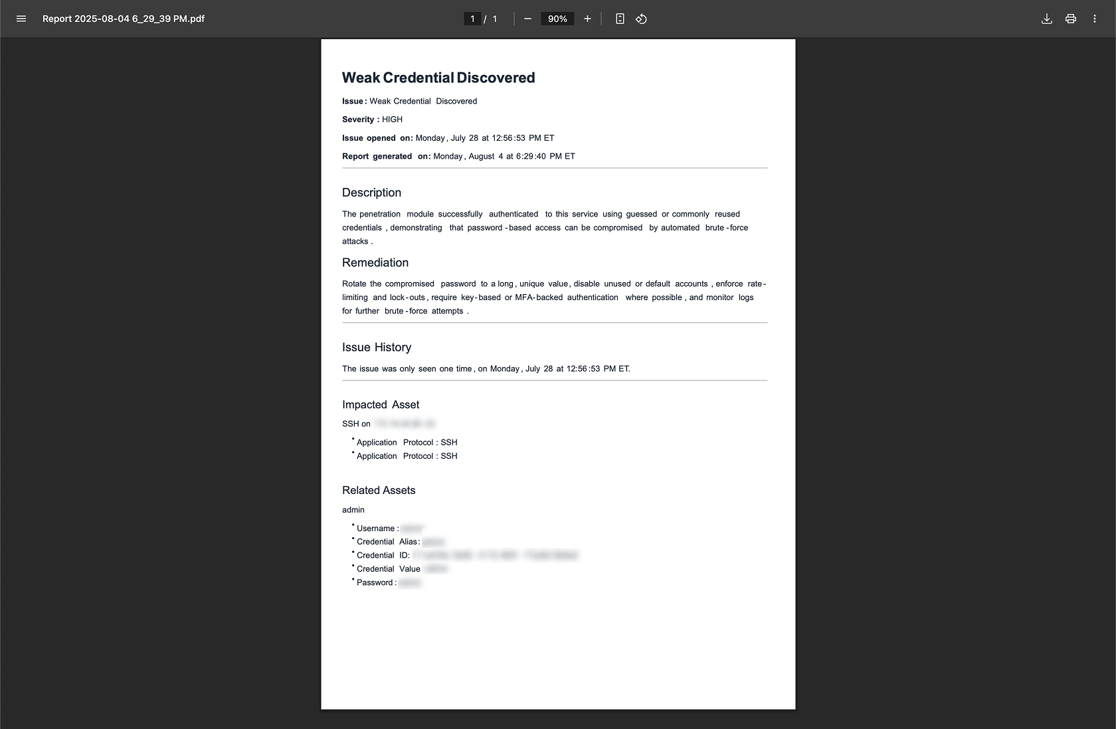Click the file name Report 2025-08-04 6_29_39 PM.pdf

click(124, 19)
